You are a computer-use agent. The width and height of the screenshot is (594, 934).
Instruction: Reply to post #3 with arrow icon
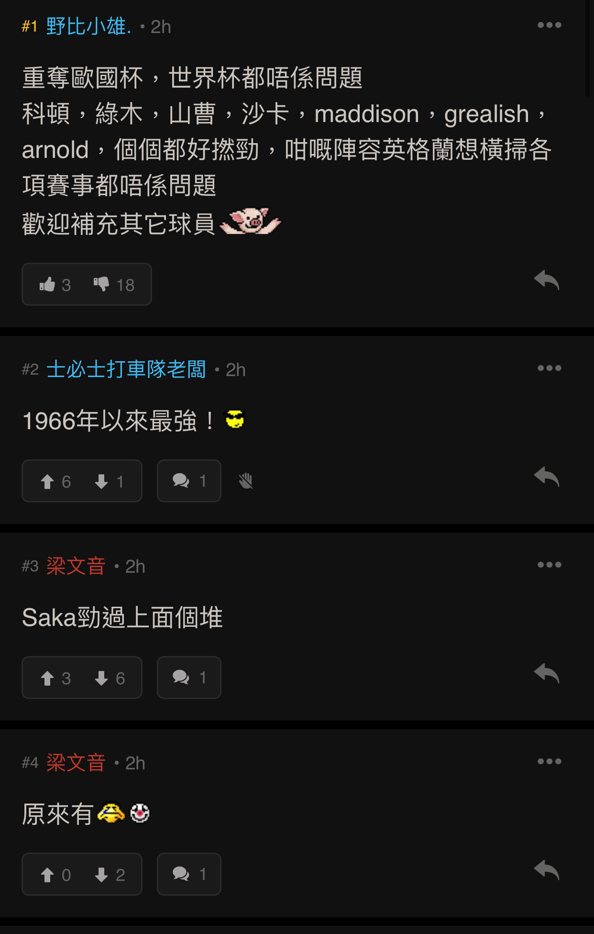pos(547,673)
